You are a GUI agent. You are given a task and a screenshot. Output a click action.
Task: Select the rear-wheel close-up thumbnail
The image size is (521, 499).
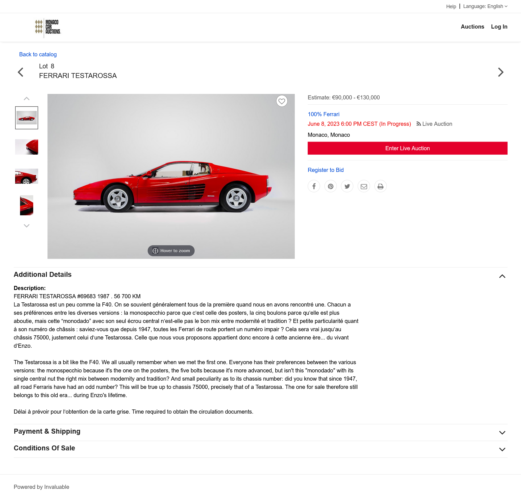(27, 176)
